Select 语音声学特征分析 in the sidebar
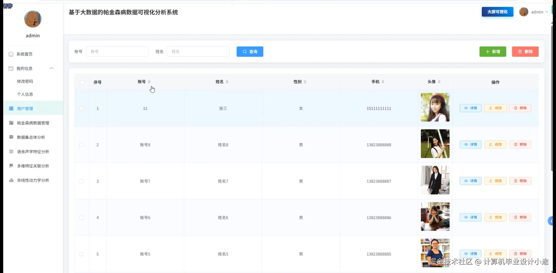Image resolution: width=556 pixels, height=273 pixels. click(x=33, y=151)
